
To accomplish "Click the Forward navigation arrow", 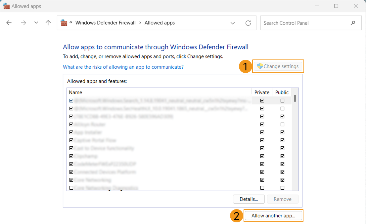I will [x=23, y=23].
